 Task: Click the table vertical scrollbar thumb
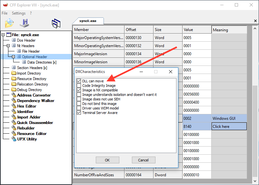point(255,131)
